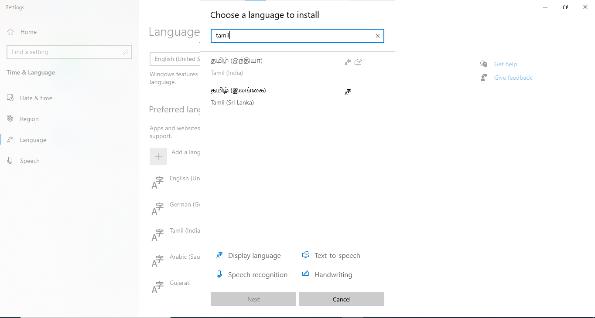This screenshot has height=318, width=595.
Task: Click the Region globe icon
Action: [x=10, y=119]
